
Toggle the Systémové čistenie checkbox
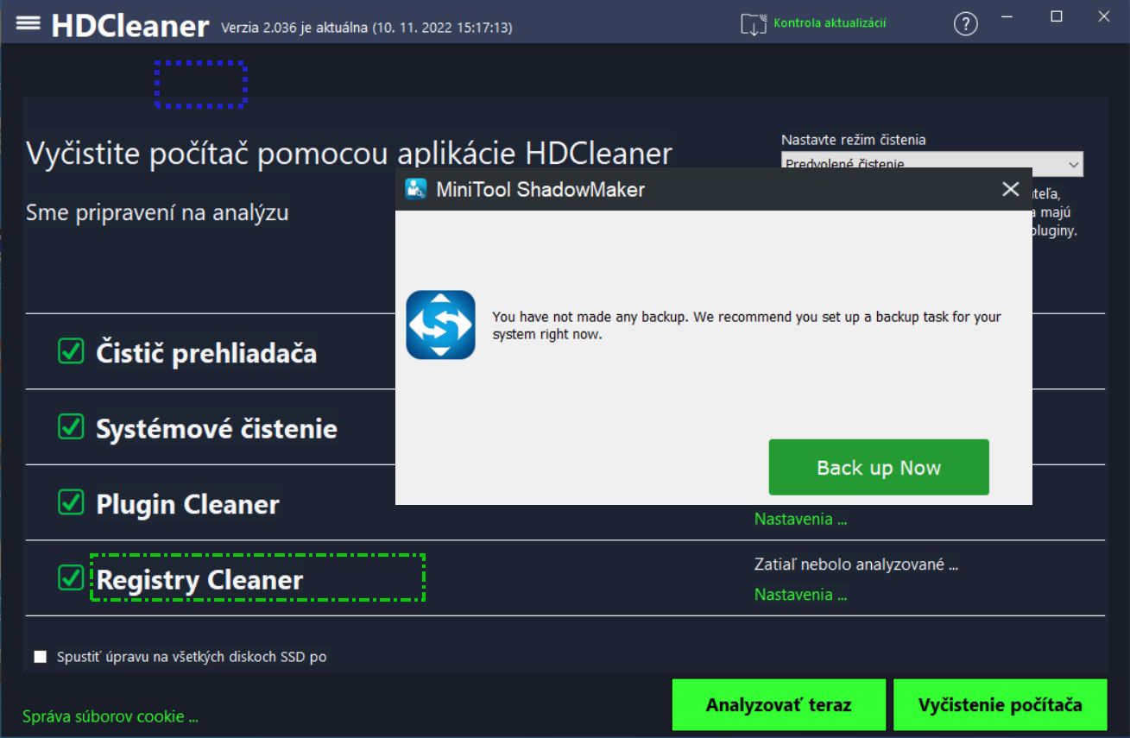point(71,426)
